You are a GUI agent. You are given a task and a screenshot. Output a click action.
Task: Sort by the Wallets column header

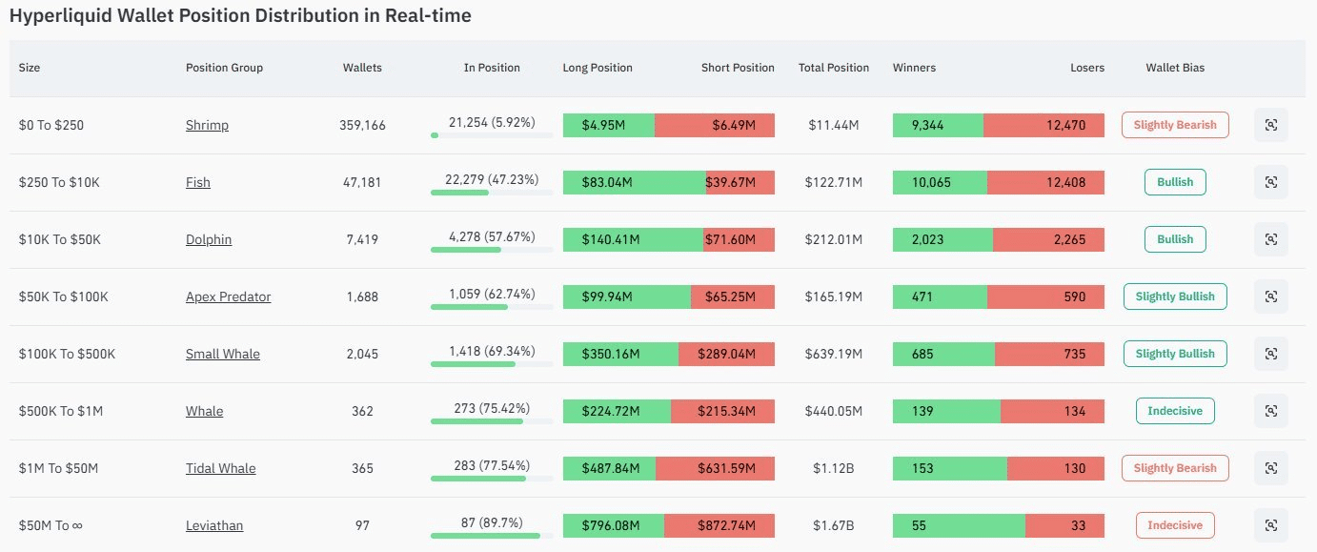[x=362, y=68]
